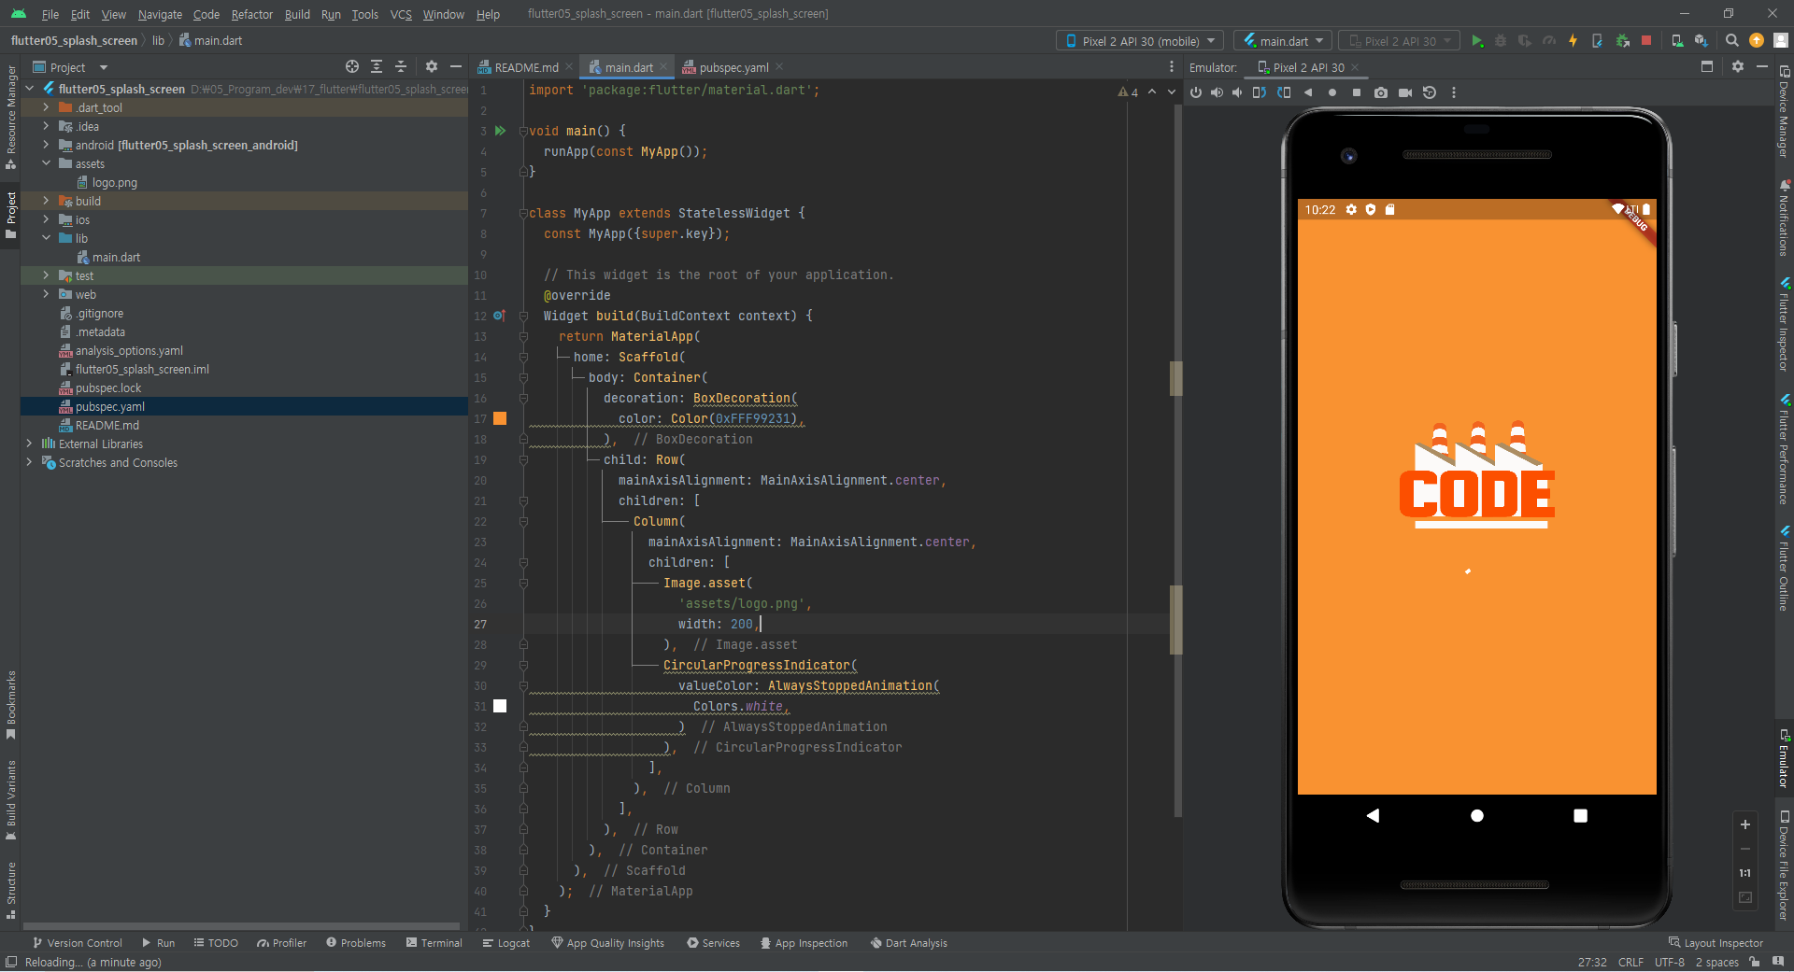Click the Debug bug icon in the toolbar
The width and height of the screenshot is (1794, 972).
pos(1501,41)
